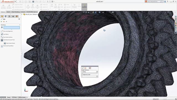Switch to the Sketch ribbon tab
Viewport: 177px width, 100px height.
point(8,12)
